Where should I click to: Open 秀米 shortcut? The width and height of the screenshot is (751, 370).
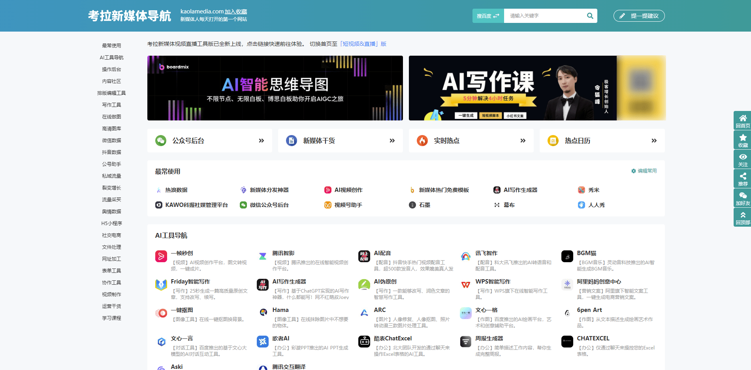point(589,190)
